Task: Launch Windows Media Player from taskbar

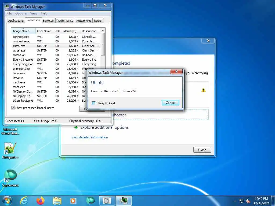Action: coord(73,201)
